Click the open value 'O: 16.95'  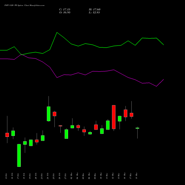pyautogui.click(x=65, y=13)
